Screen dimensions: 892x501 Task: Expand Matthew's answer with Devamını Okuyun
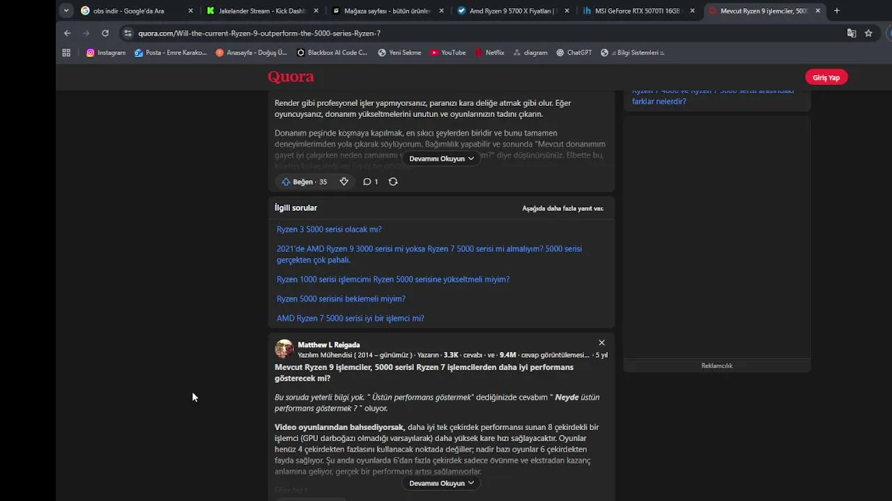pyautogui.click(x=441, y=483)
